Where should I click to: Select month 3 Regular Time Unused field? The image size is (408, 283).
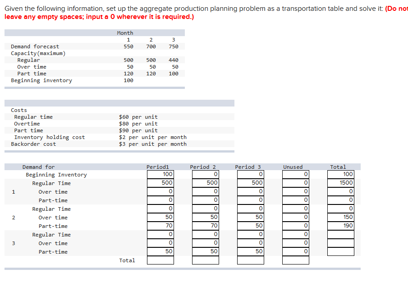point(296,235)
